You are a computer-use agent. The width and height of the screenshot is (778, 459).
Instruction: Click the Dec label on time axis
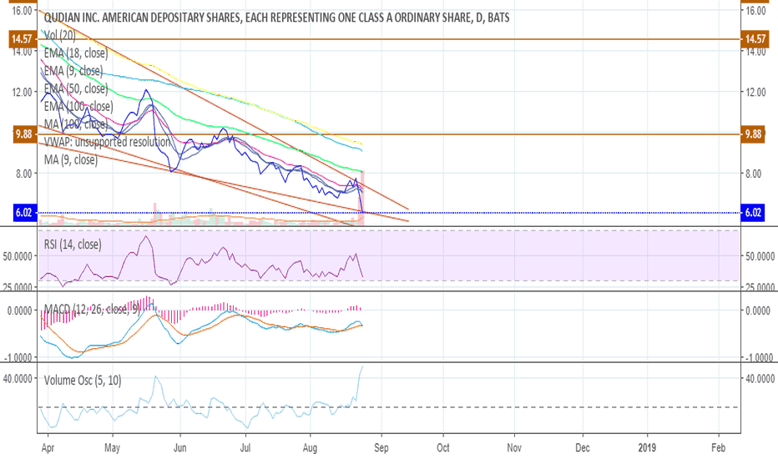583,447
